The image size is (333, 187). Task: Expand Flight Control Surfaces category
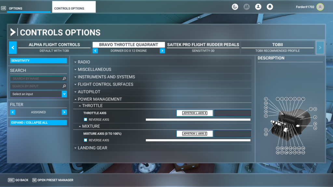tap(162, 84)
